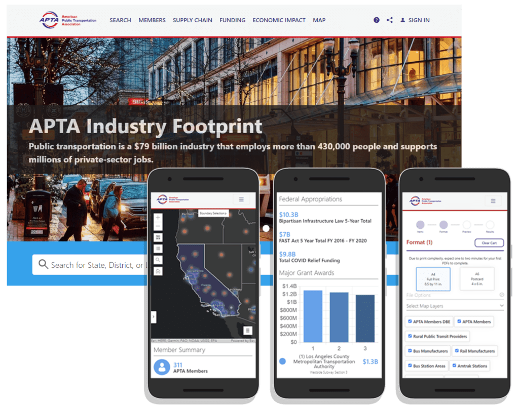This screenshot has width=519, height=406.
Task: Zoom out on the map with minus
Action: [x=158, y=226]
